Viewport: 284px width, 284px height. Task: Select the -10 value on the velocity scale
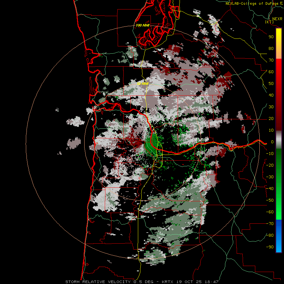pyautogui.click(x=270, y=154)
